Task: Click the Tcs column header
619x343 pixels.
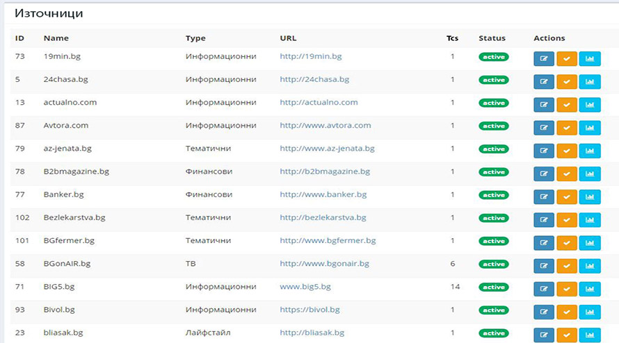Action: tap(452, 38)
